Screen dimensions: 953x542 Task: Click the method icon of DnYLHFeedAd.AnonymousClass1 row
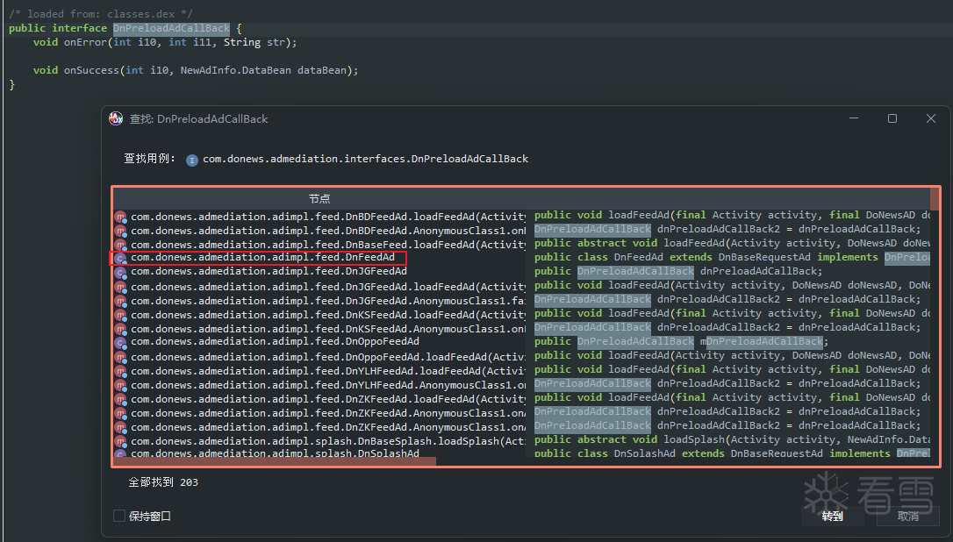pyautogui.click(x=121, y=385)
